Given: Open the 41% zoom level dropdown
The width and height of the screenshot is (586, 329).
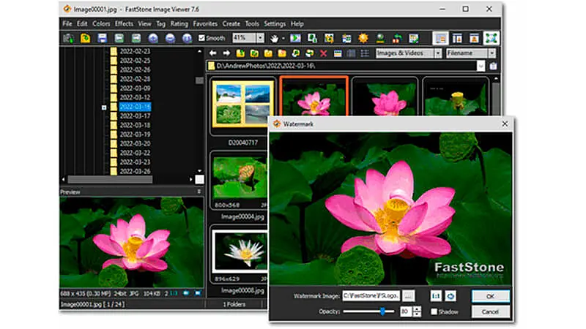Looking at the screenshot, I should [x=260, y=38].
